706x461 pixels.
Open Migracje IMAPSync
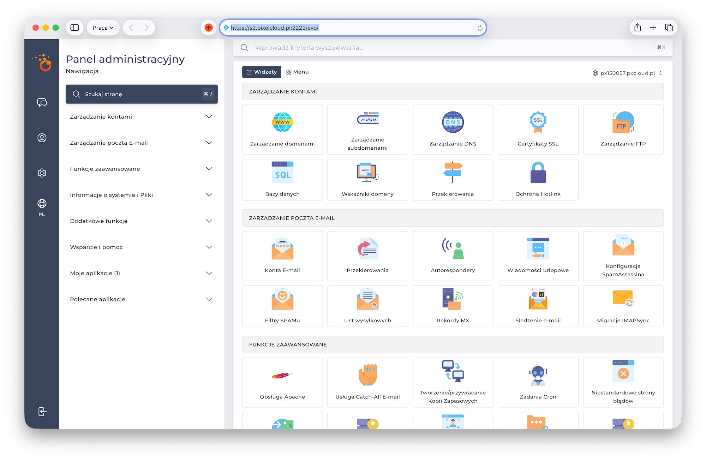pos(623,306)
